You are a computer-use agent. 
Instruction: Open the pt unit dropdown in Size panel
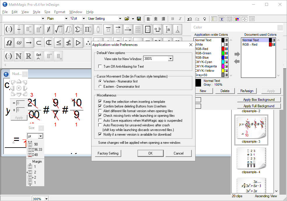pyautogui.click(x=41, y=136)
